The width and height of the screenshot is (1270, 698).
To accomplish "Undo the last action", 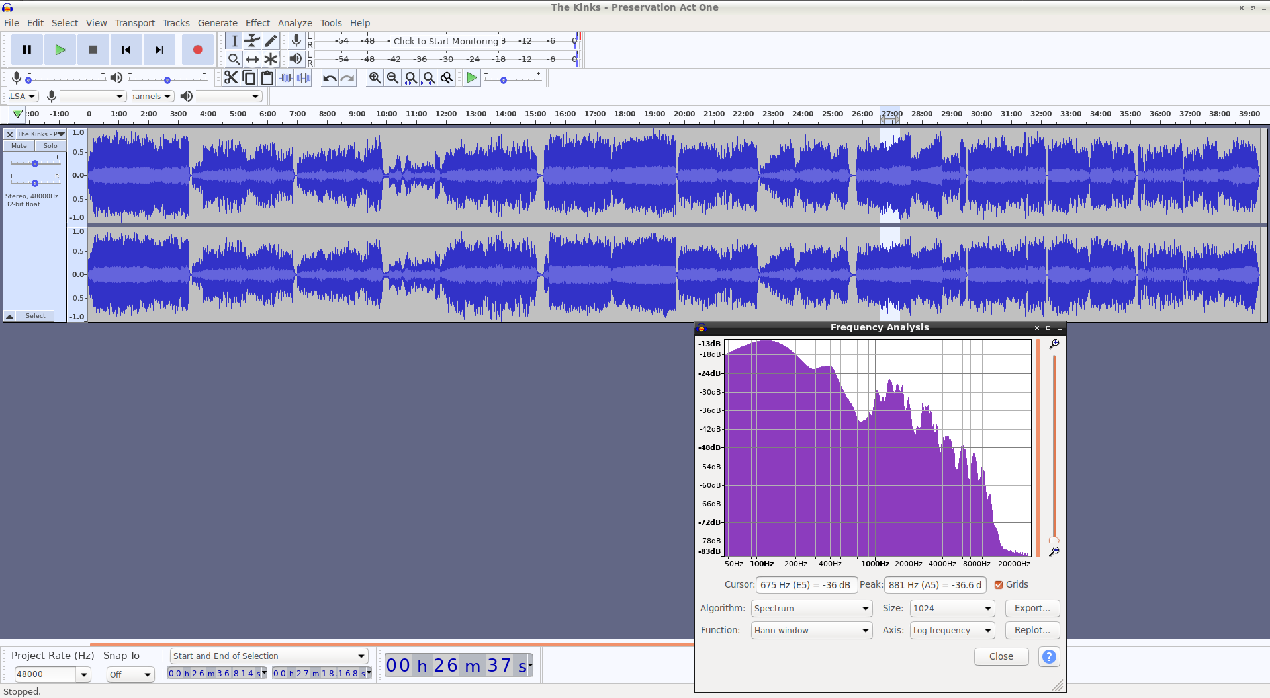I will [330, 78].
